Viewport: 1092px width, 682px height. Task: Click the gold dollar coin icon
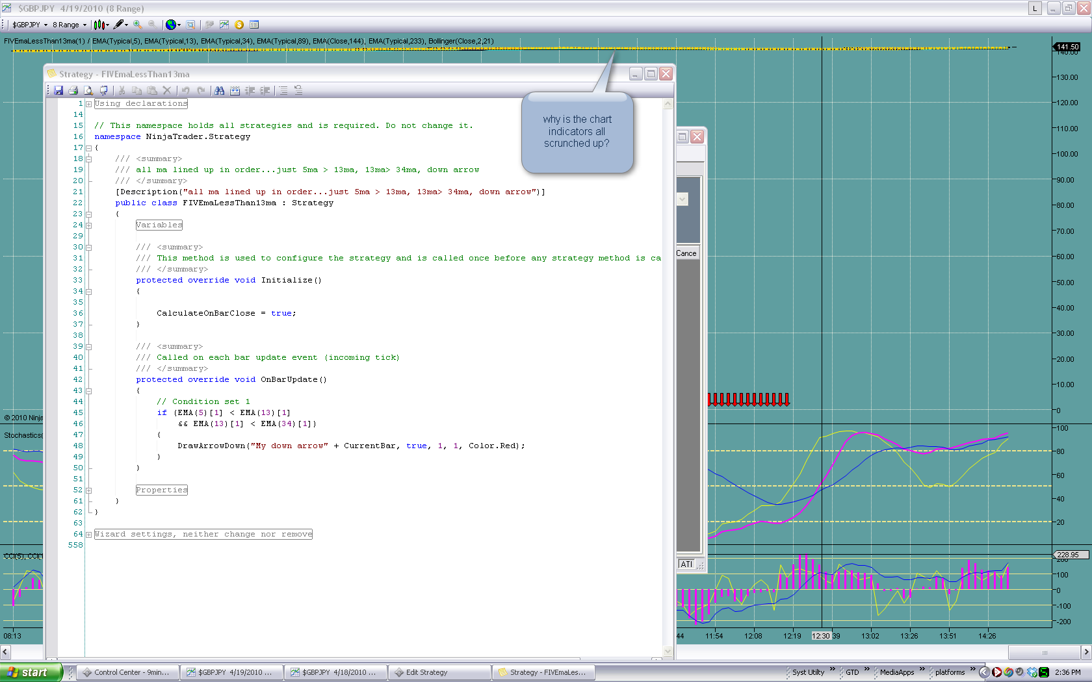(239, 25)
